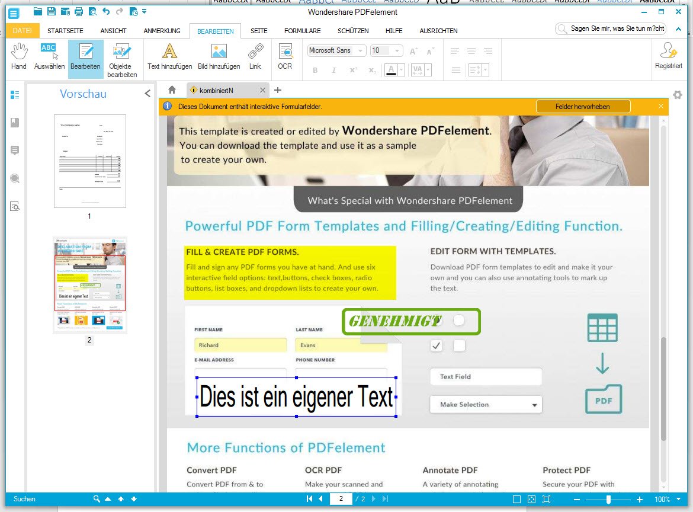693x512 pixels.
Task: Switch to the ANMERKUNG tab
Action: (162, 30)
